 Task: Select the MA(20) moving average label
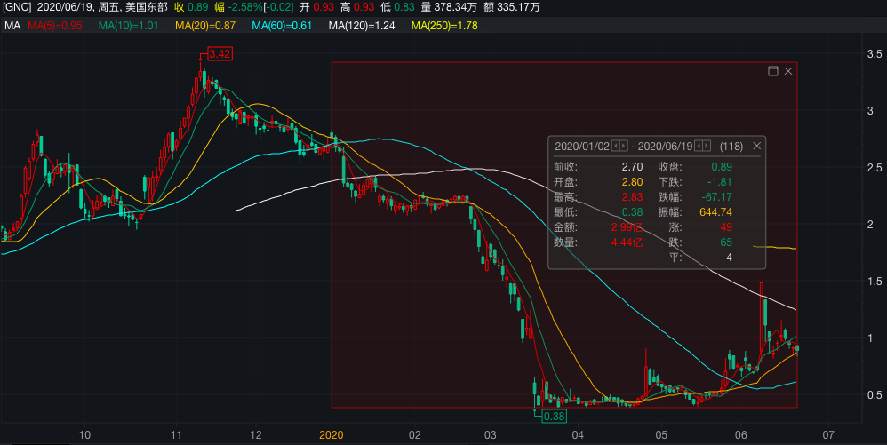point(204,26)
